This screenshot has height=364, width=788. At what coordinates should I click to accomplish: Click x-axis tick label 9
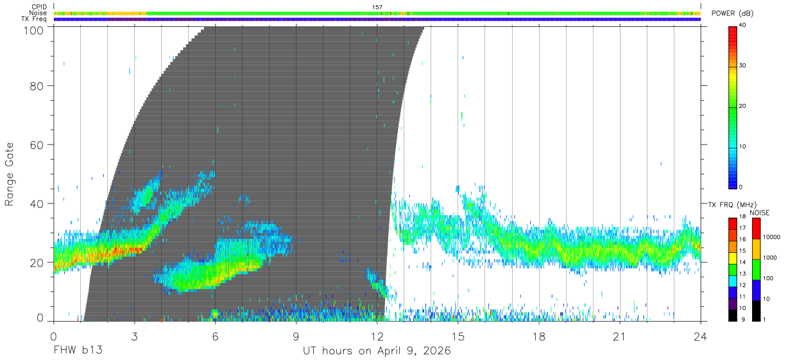(x=296, y=336)
